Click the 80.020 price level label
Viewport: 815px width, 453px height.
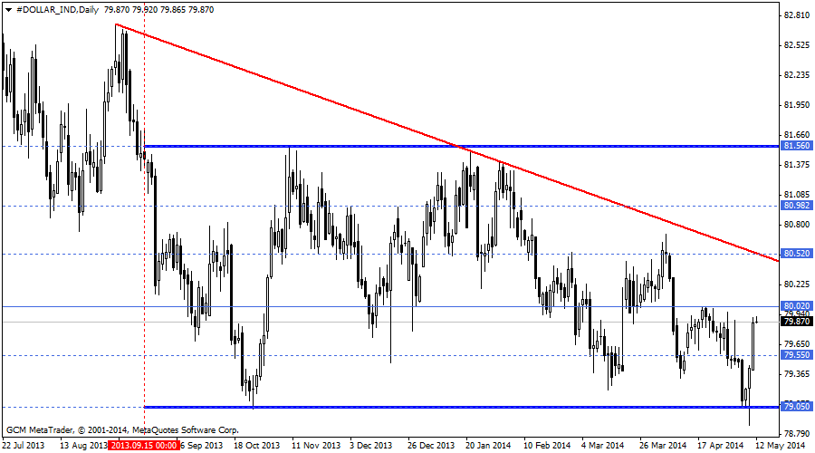point(796,307)
